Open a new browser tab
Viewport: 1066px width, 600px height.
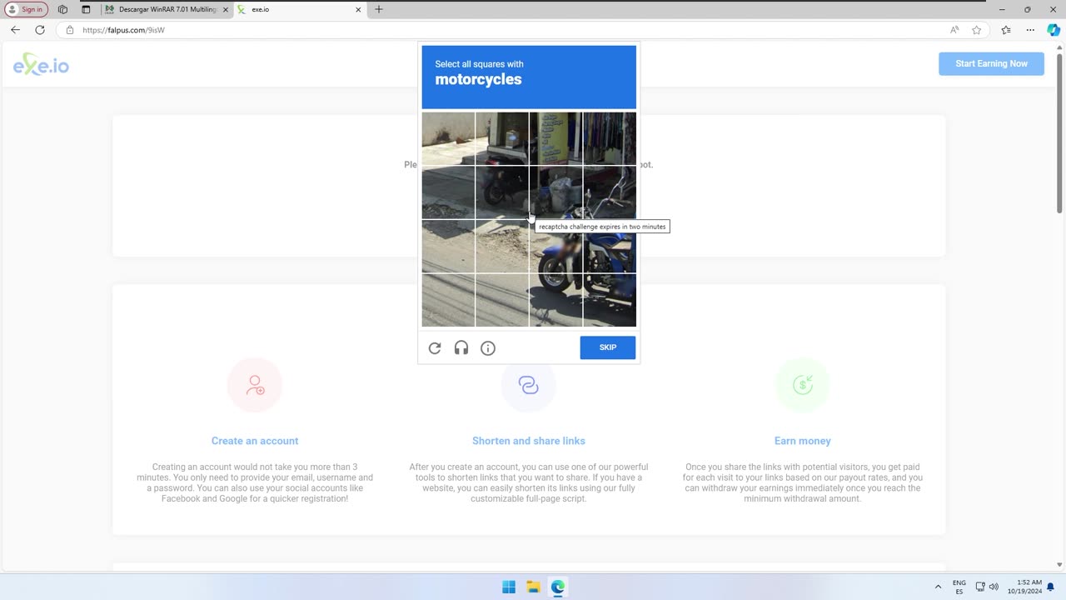[x=379, y=9]
